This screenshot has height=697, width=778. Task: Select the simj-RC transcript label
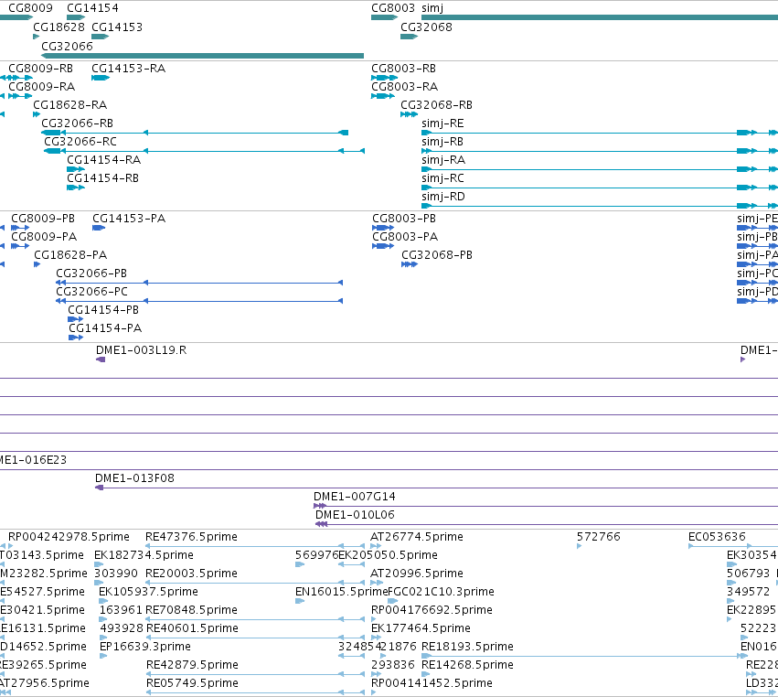pos(442,178)
